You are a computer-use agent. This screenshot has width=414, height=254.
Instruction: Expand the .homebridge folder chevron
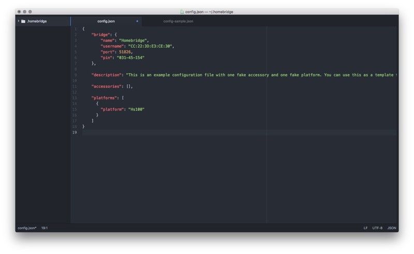18,21
